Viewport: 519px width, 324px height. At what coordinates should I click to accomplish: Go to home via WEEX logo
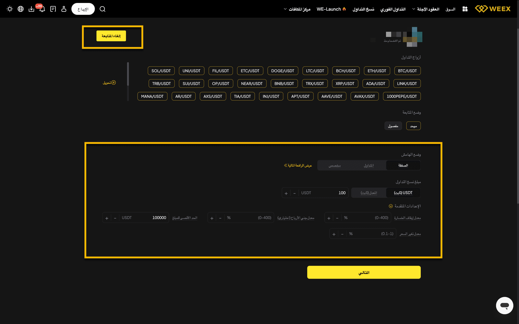coord(493,9)
